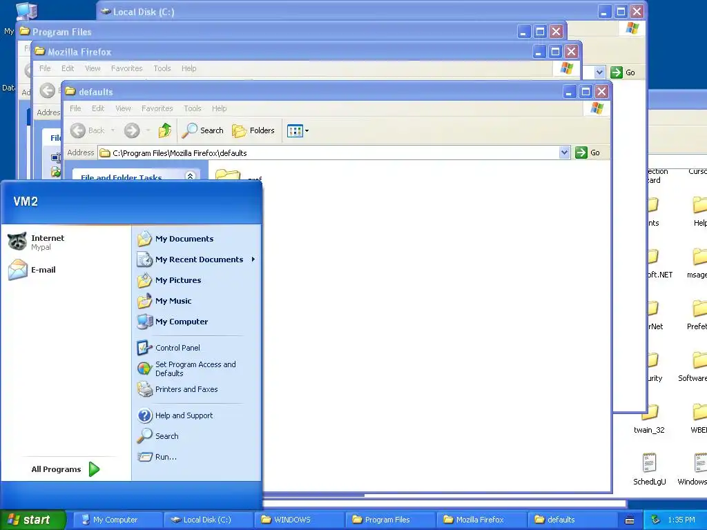
Task: Close the Local Disk (C:) window
Action: [x=637, y=12]
